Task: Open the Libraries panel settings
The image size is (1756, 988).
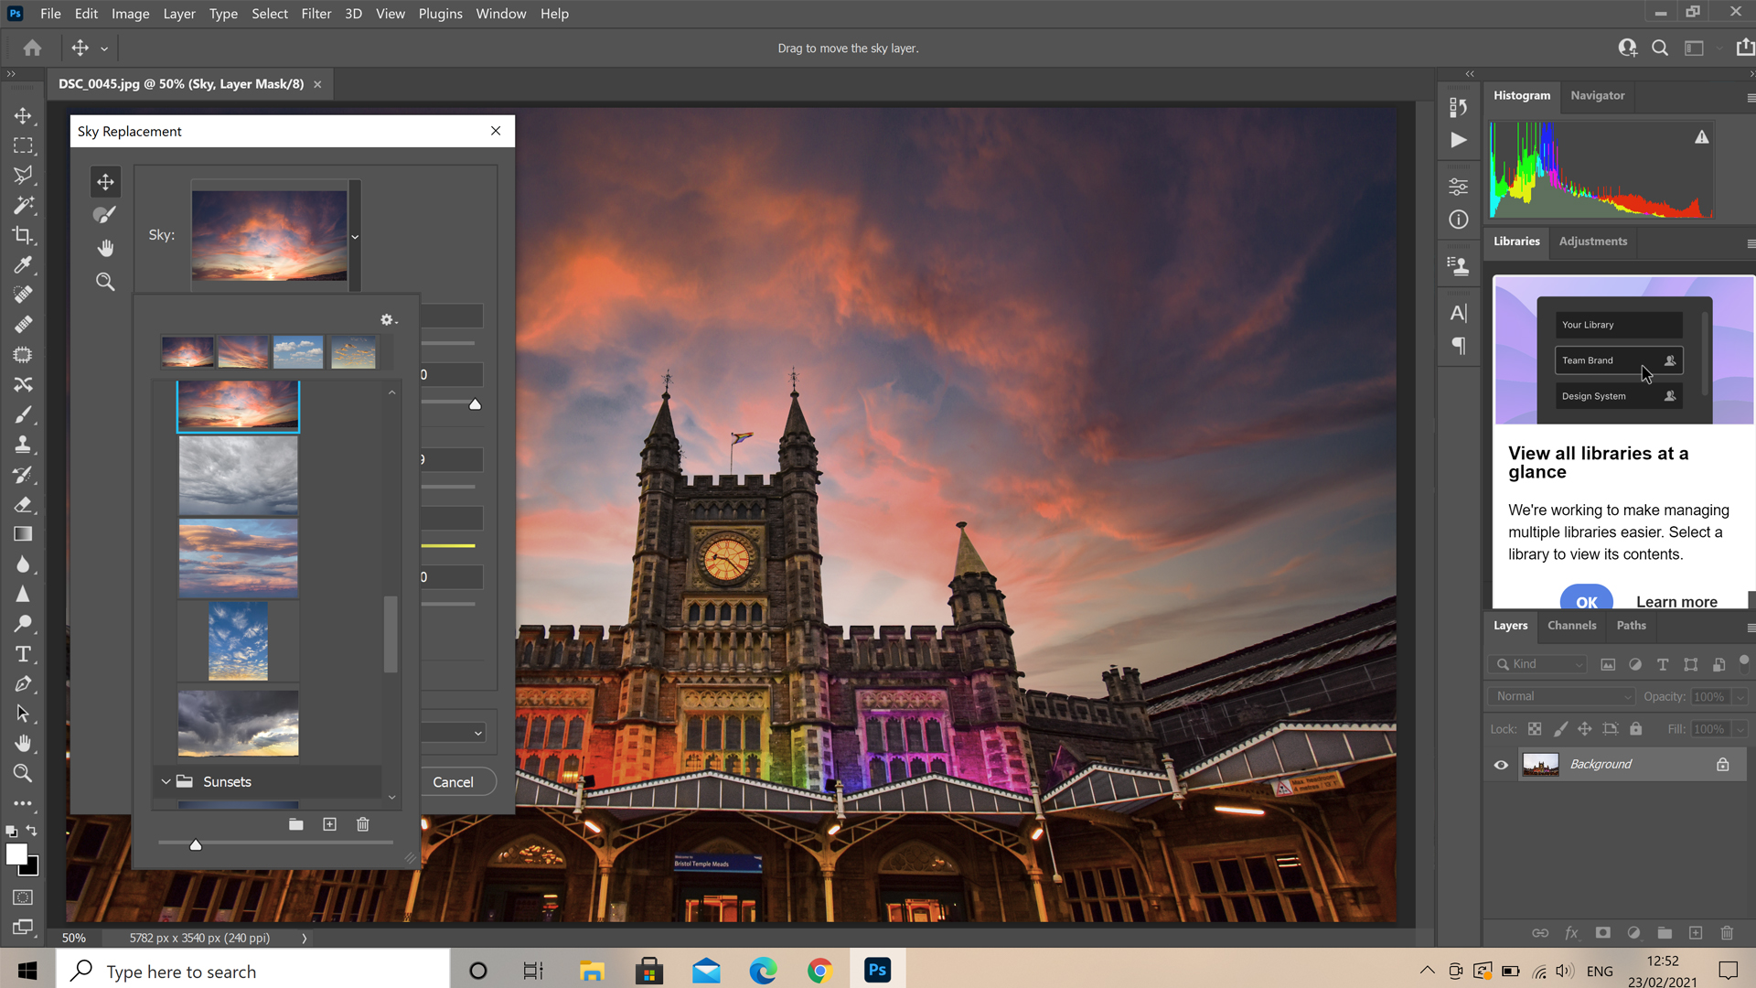Action: pyautogui.click(x=1748, y=239)
